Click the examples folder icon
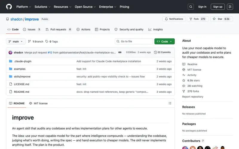 tap(10, 69)
